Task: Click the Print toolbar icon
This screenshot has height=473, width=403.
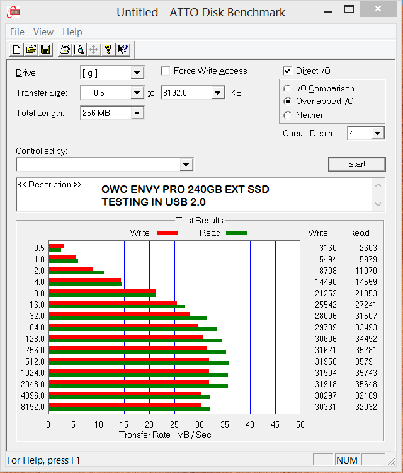Action: coord(65,49)
